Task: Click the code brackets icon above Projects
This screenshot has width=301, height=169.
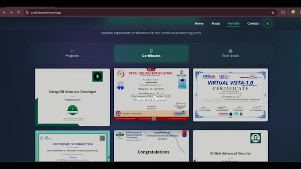Action: coord(72,51)
